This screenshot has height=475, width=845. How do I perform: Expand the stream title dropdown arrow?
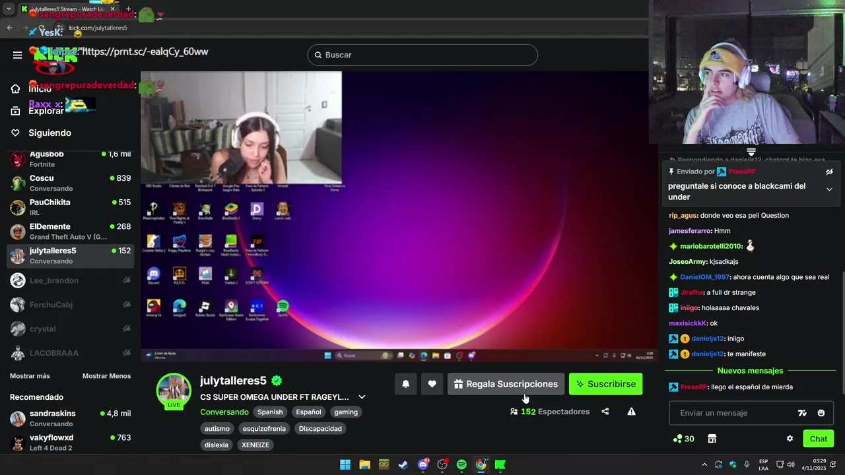tap(362, 397)
